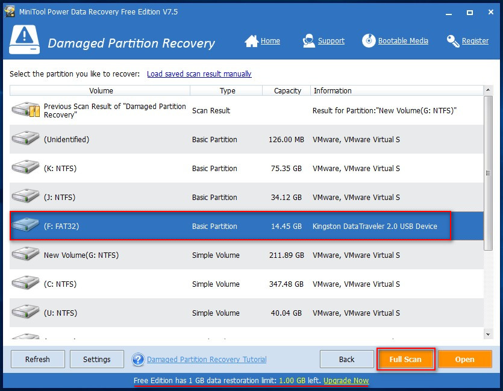
Task: Click the 34.12 GB capacity cell
Action: 286,197
